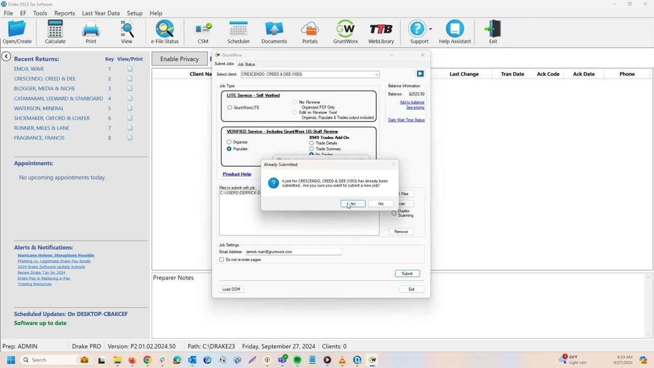Open the Help Assistant icon

click(x=455, y=32)
